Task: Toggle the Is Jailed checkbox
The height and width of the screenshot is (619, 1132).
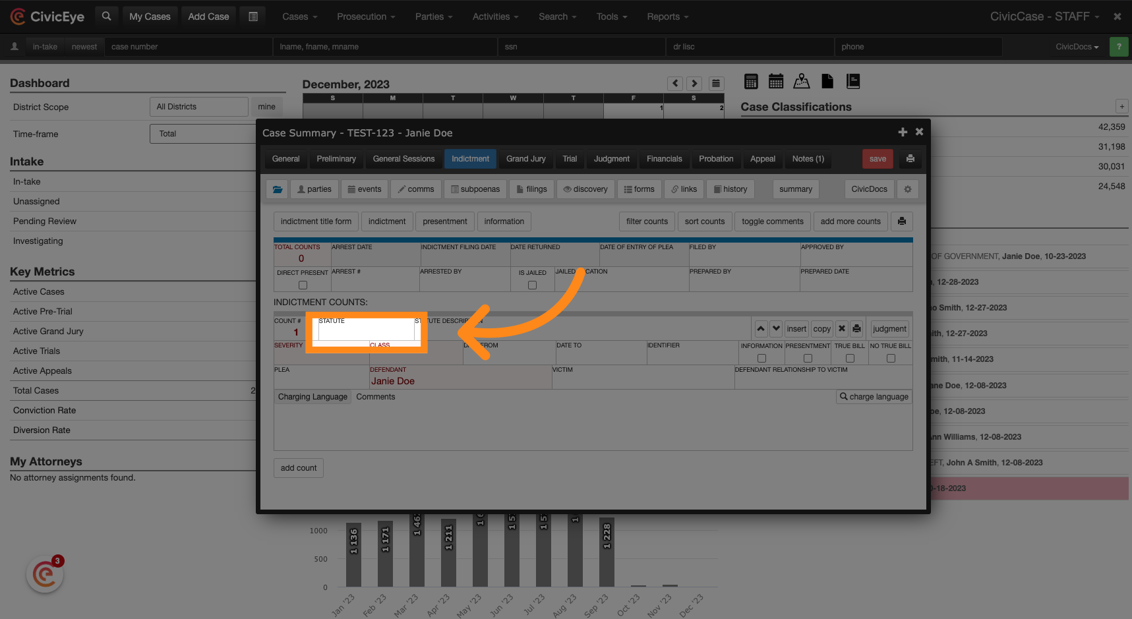Action: tap(532, 285)
